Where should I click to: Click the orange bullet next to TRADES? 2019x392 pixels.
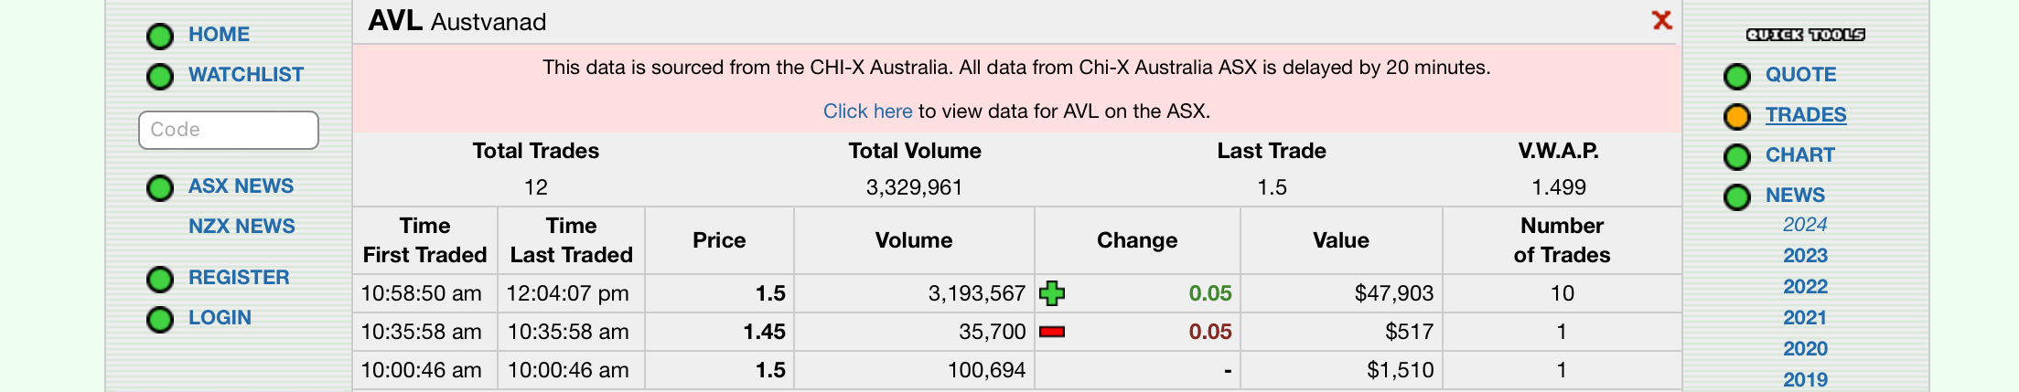(x=1736, y=117)
